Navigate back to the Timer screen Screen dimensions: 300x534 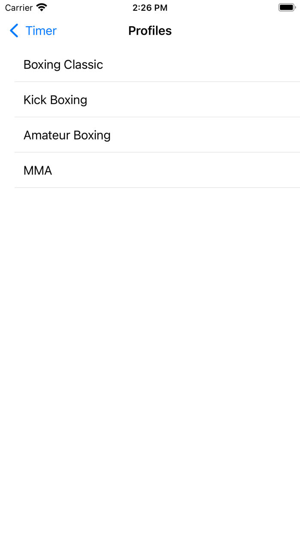click(32, 30)
